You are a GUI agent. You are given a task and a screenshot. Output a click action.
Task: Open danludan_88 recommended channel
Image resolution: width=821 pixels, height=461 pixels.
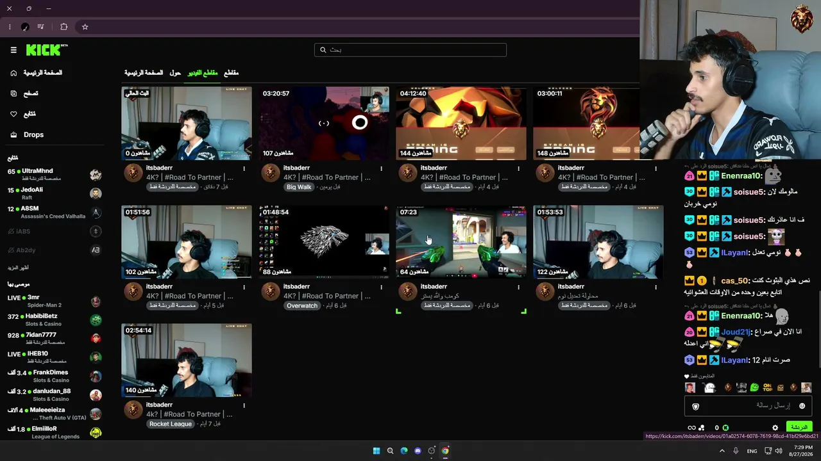click(x=55, y=394)
